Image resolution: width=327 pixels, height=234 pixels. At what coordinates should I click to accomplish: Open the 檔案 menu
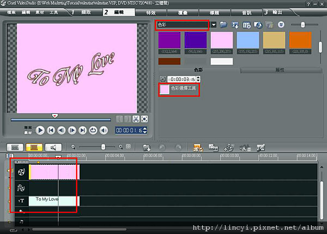(x=11, y=13)
